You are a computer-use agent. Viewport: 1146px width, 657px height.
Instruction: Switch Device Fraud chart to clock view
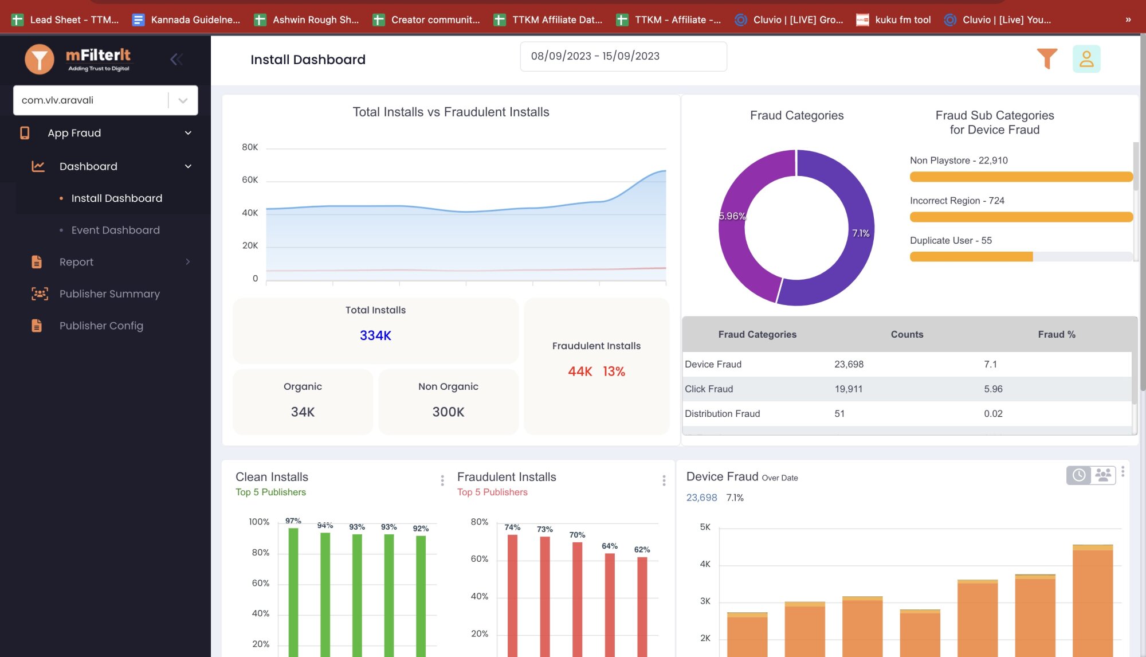[1079, 475]
